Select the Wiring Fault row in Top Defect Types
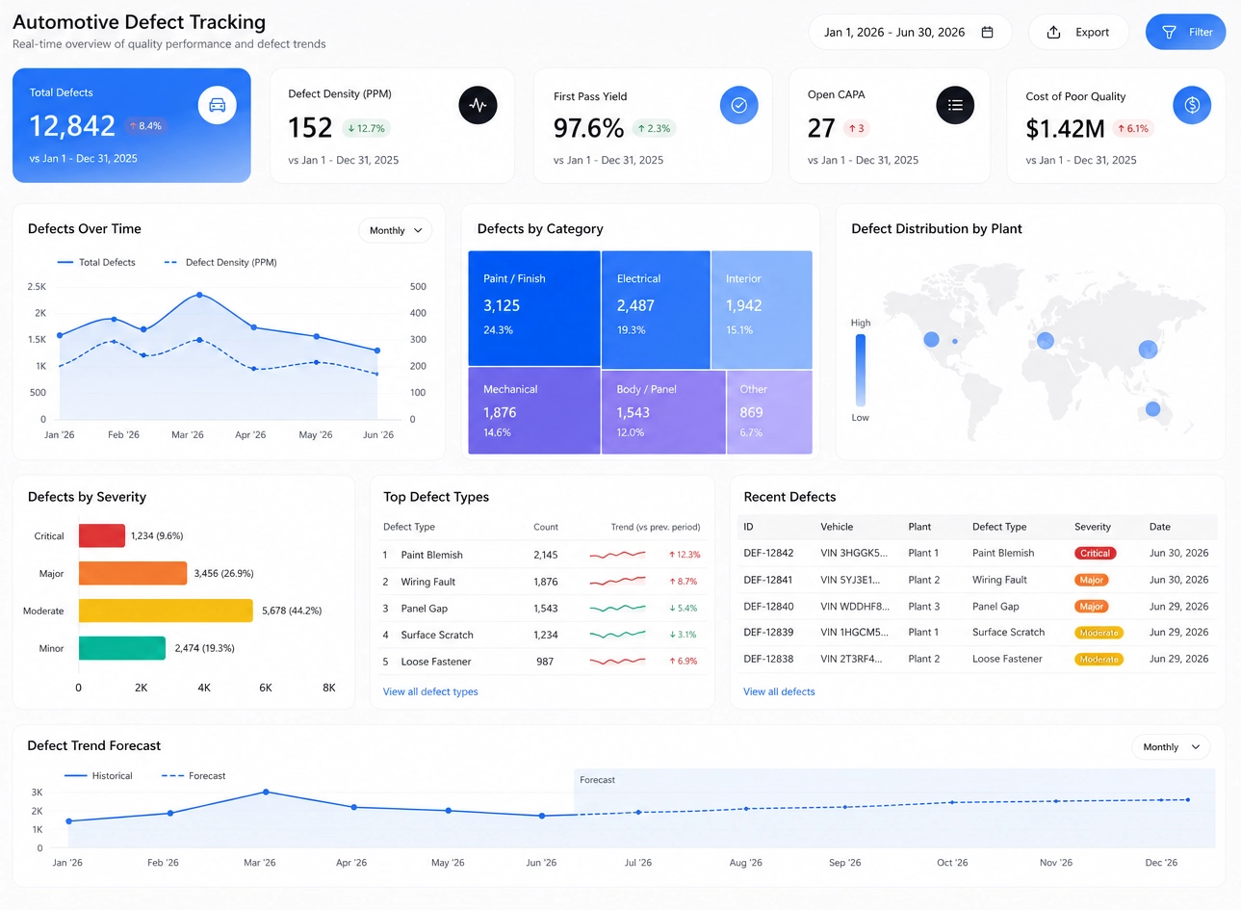Image resolution: width=1241 pixels, height=910 pixels. click(542, 582)
